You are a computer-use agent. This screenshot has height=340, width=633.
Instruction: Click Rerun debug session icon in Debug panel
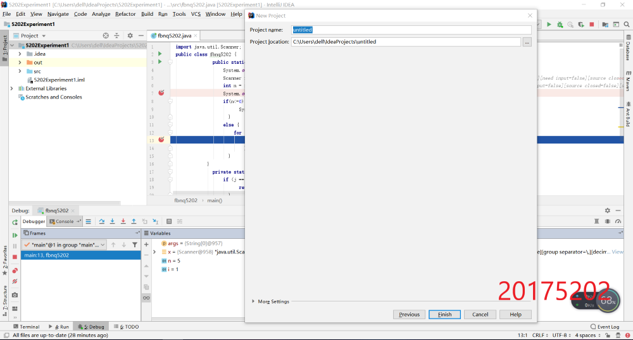click(x=15, y=222)
